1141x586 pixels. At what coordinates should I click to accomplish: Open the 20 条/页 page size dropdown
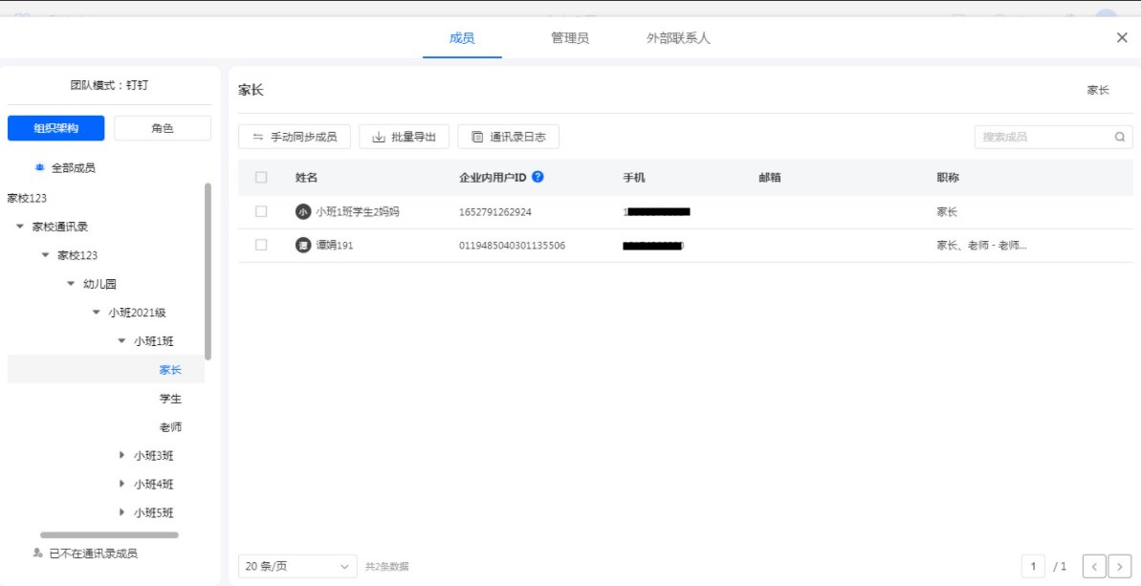click(x=297, y=567)
